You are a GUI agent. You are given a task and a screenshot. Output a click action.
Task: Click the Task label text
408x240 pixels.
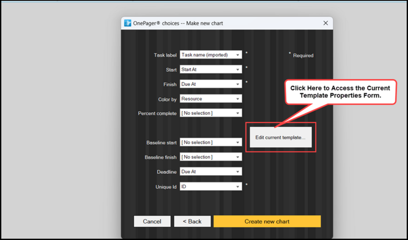(x=165, y=55)
